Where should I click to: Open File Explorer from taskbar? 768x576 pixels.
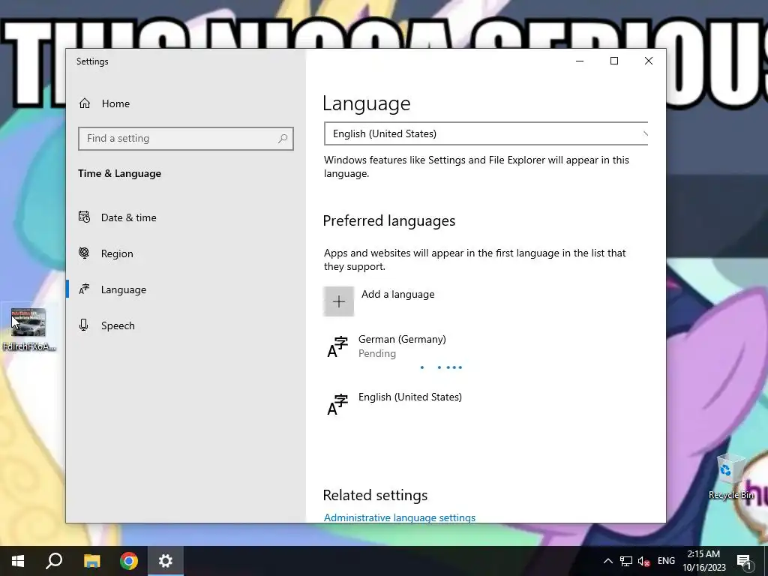click(x=91, y=561)
